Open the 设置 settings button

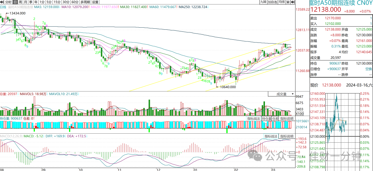95,2
